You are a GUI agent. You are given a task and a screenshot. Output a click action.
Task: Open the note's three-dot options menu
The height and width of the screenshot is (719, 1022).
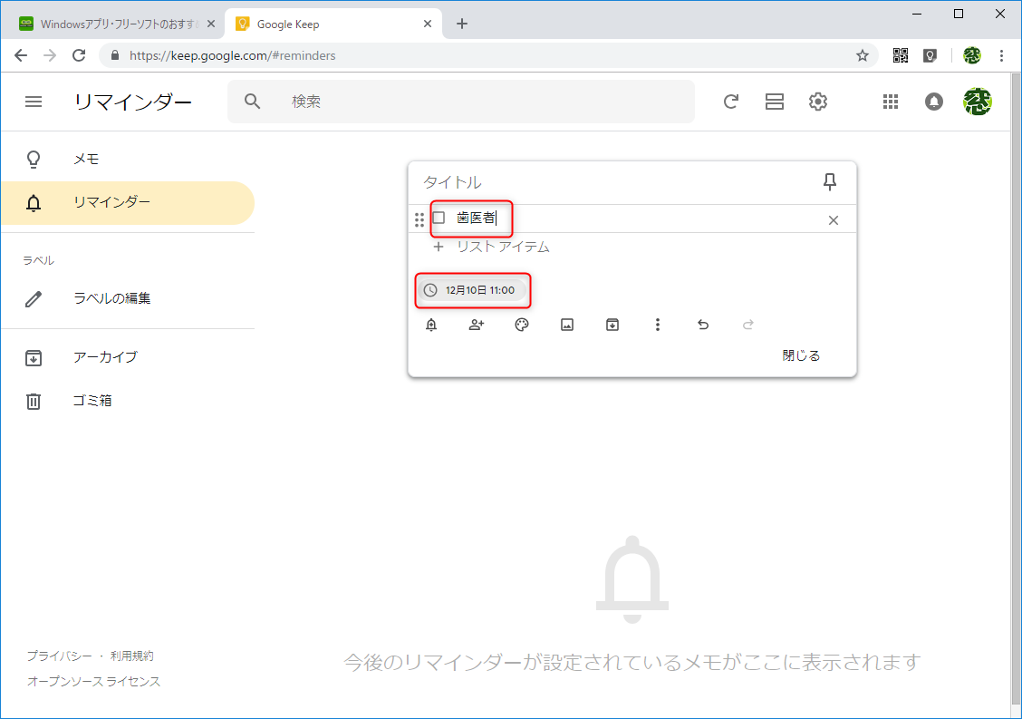(658, 324)
